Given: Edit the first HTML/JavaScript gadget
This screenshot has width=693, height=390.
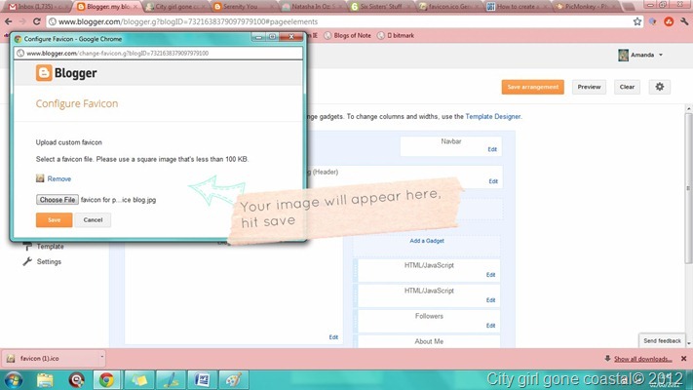Looking at the screenshot, I should point(490,275).
